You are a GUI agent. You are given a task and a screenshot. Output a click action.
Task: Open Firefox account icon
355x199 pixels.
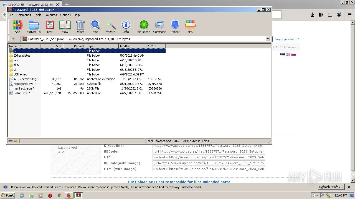tap(339, 15)
